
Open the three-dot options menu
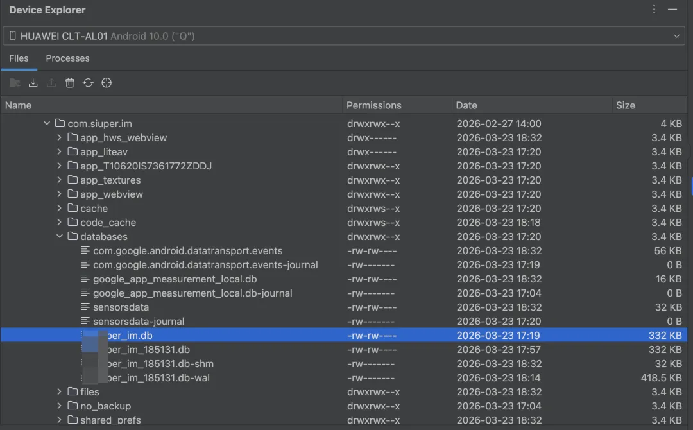click(654, 10)
